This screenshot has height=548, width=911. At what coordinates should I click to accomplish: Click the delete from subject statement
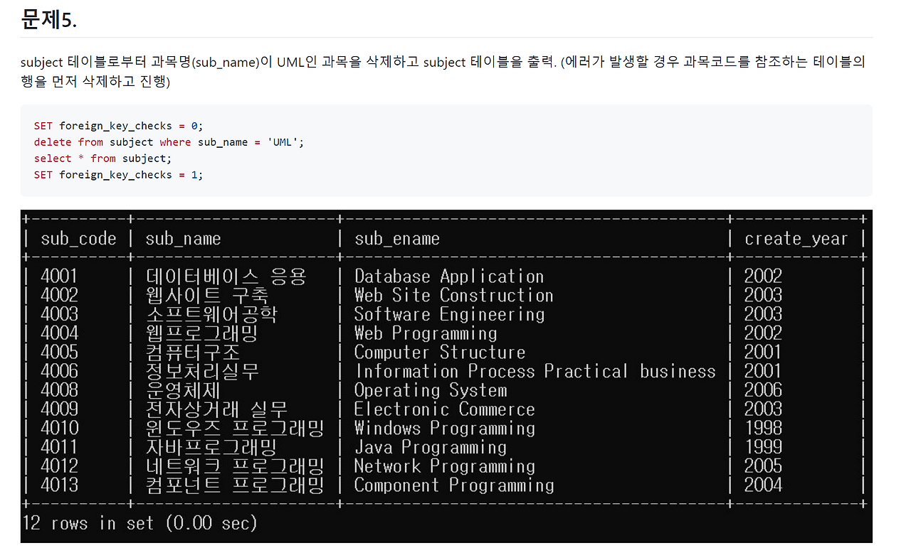coord(169,141)
